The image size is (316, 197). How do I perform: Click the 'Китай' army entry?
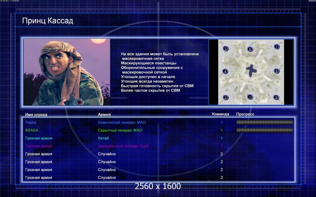[103, 138]
